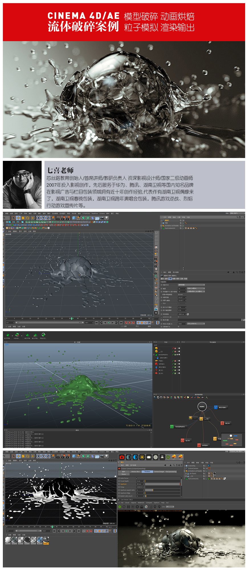
Task: Click frame 41 marker on top timeline ruler
Action: (72, 318)
